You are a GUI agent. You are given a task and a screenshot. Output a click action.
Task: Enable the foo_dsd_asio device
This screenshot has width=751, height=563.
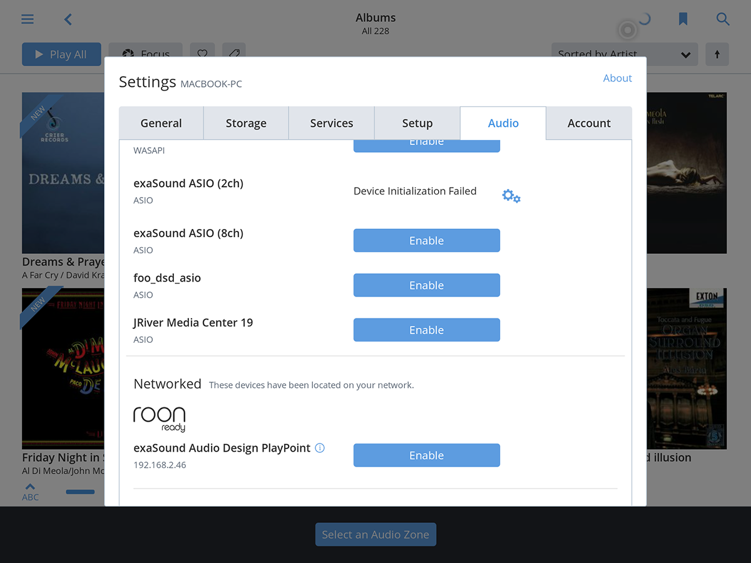[427, 285]
